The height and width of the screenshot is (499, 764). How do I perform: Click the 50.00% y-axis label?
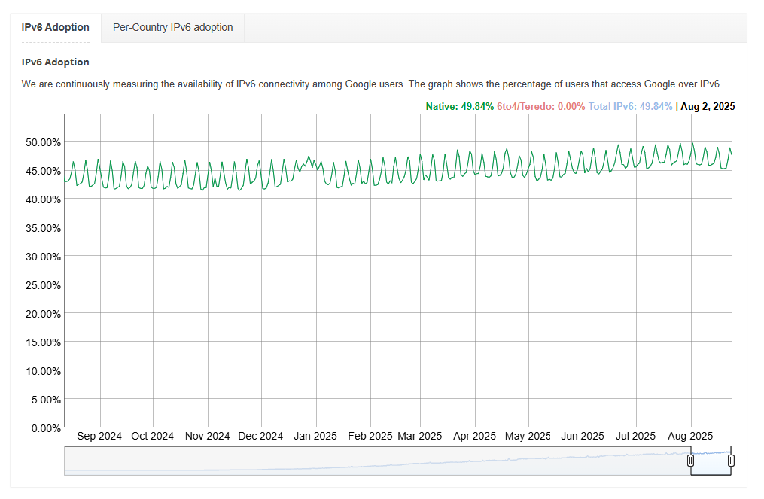click(44, 142)
